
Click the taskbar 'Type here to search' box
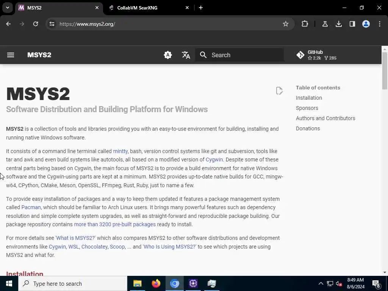(x=73, y=283)
